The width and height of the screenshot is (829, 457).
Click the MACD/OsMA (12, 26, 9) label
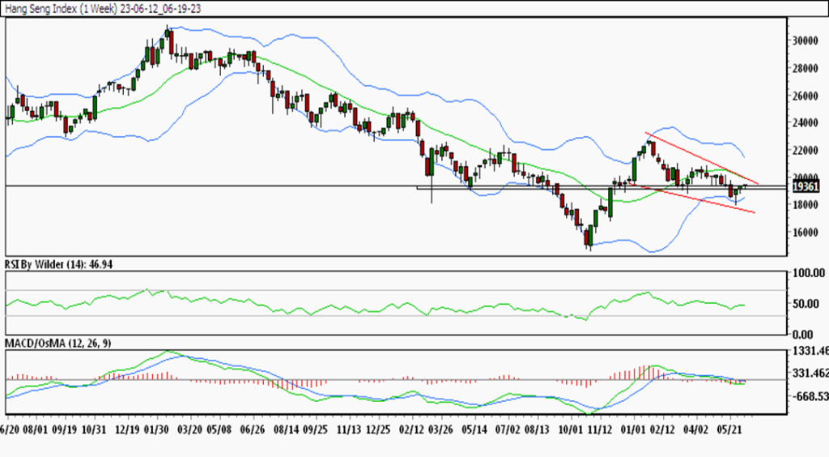(x=58, y=344)
